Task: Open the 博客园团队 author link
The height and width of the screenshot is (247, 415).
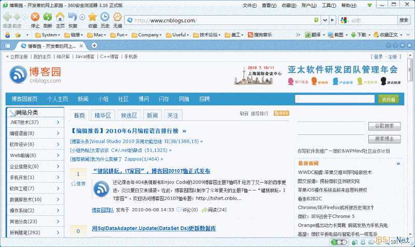Action: pyautogui.click(x=103, y=210)
